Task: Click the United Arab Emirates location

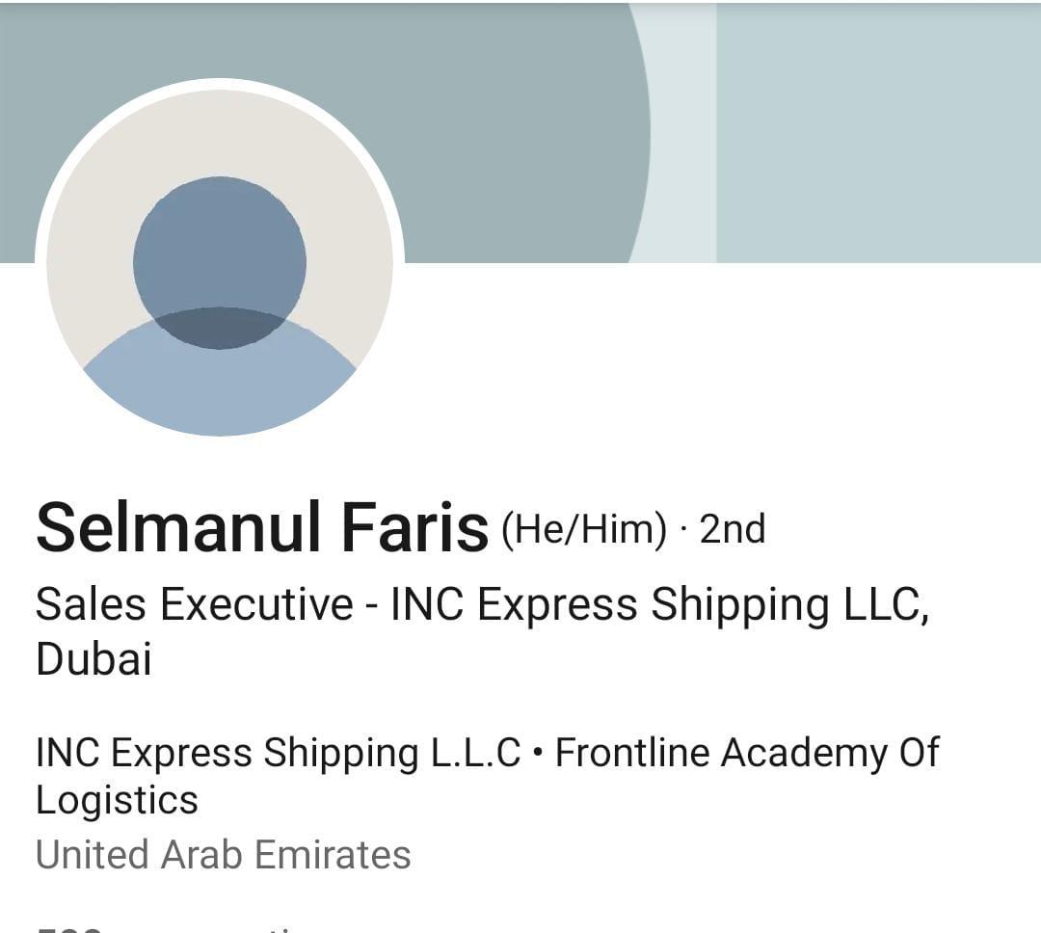Action: point(223,854)
